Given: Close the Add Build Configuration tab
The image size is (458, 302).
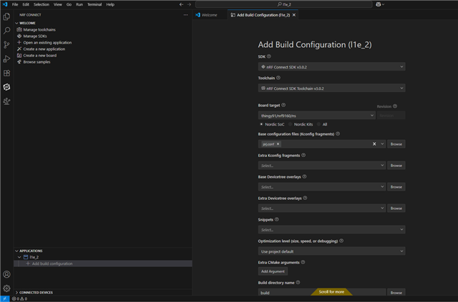Looking at the screenshot, I should 294,15.
